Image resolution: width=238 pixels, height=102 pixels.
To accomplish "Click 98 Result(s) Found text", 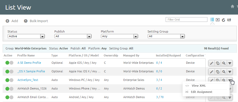I will 216,48.
